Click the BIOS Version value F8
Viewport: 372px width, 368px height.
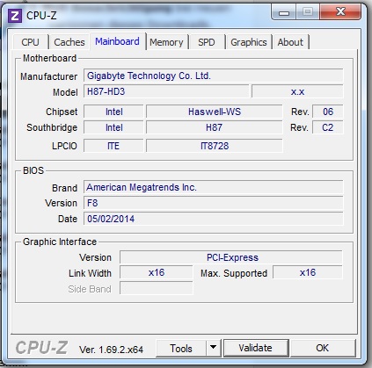point(213,203)
